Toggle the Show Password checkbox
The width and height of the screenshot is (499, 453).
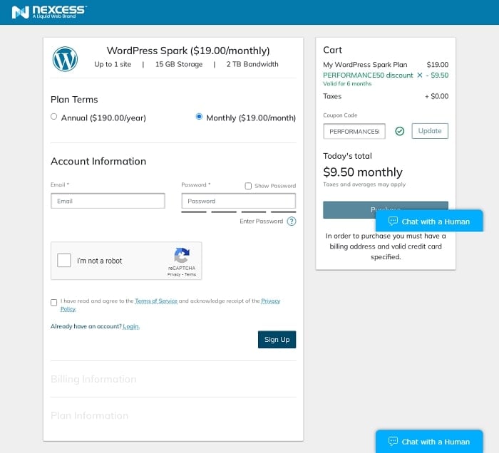tap(248, 186)
